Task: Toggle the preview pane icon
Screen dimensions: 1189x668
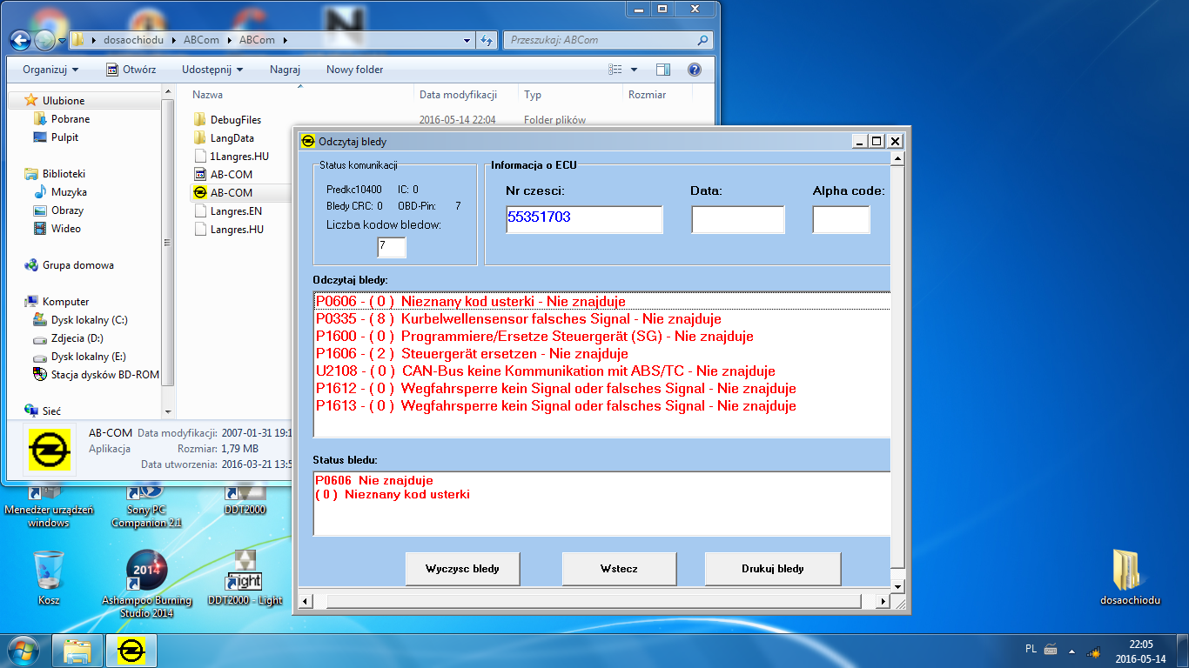Action: [663, 70]
